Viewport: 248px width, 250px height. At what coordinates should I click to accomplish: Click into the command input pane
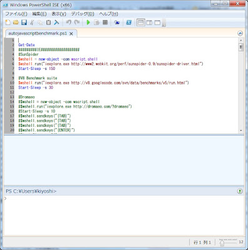point(124,216)
